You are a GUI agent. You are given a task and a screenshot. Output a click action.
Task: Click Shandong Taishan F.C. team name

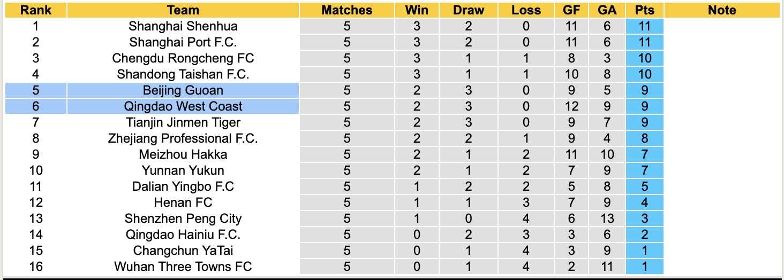(183, 74)
